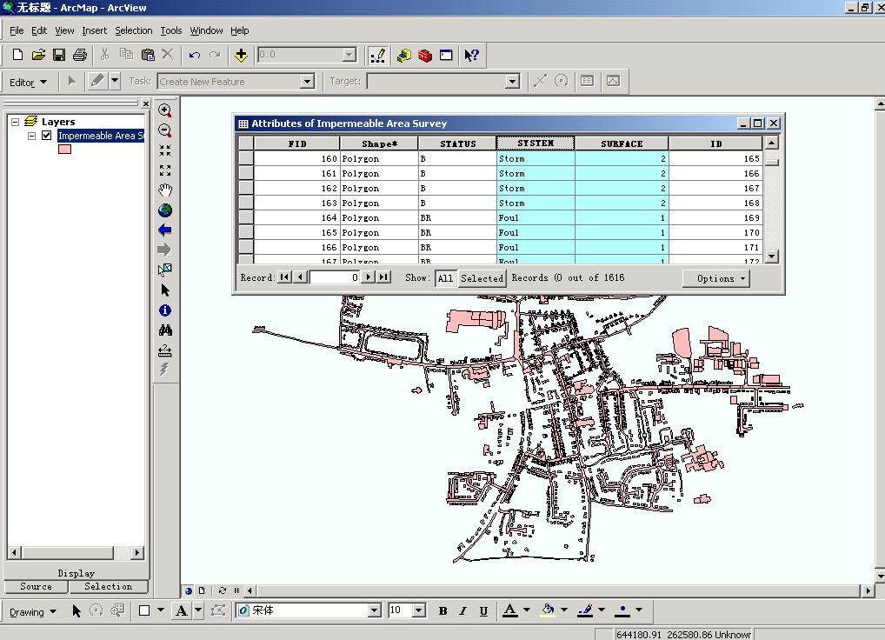
Task: Select the Measure ruler tool
Action: pos(165,350)
